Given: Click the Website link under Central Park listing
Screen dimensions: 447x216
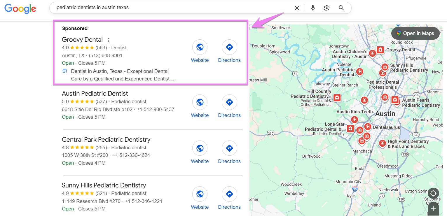Looking at the screenshot, I should click(x=200, y=161).
